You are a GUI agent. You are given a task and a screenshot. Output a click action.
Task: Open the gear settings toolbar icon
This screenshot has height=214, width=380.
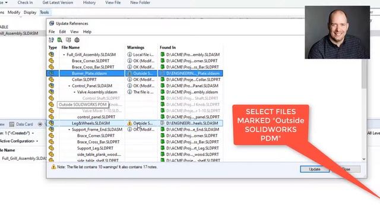pos(77,40)
